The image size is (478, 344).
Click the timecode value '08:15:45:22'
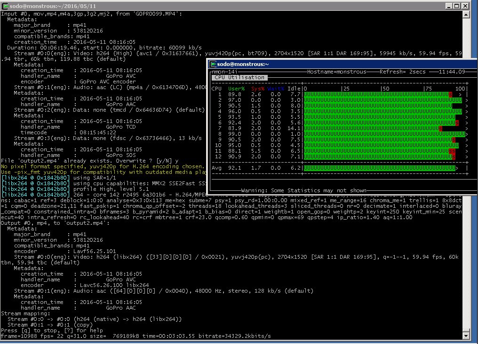click(98, 132)
